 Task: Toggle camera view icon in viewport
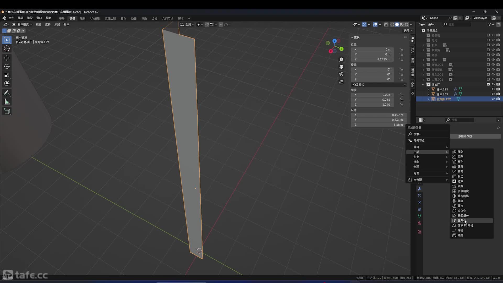(341, 74)
